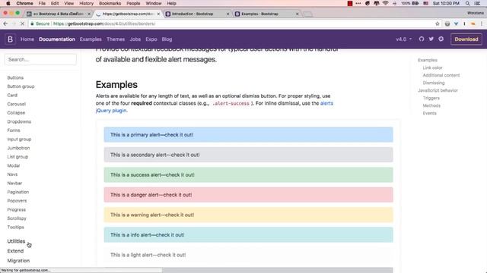Click the Download button
This screenshot has height=273, width=487.
coord(466,39)
